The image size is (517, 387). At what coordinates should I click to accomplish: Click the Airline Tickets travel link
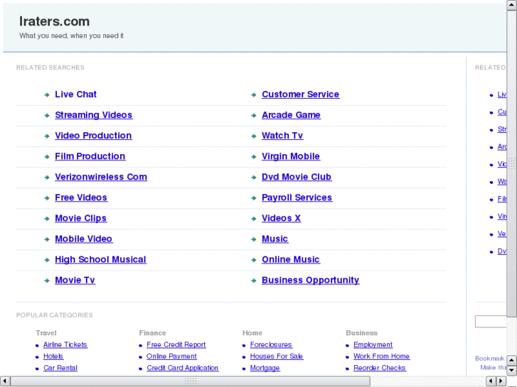(x=65, y=345)
